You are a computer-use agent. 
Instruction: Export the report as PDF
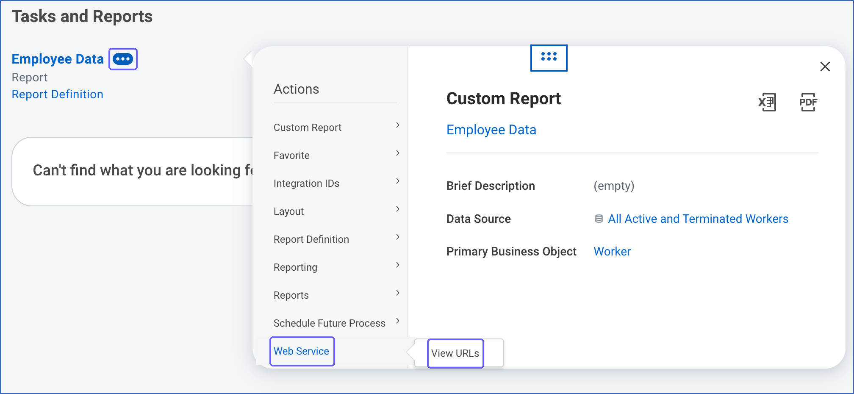point(808,102)
